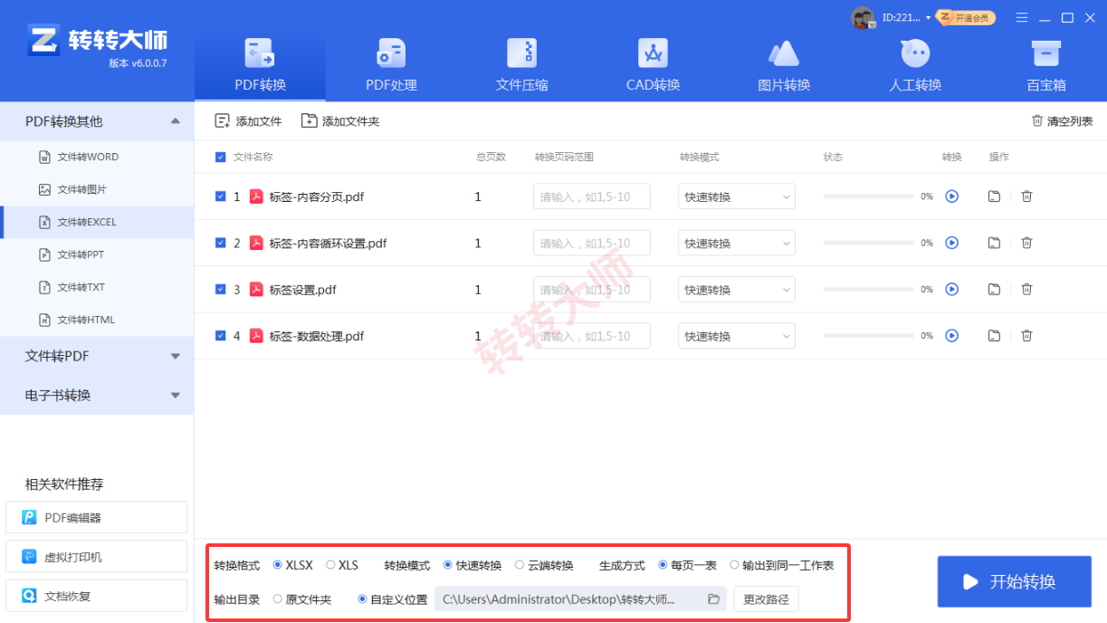Delete 标签设置.pdf from the list
The height and width of the screenshot is (623, 1107).
point(1026,289)
